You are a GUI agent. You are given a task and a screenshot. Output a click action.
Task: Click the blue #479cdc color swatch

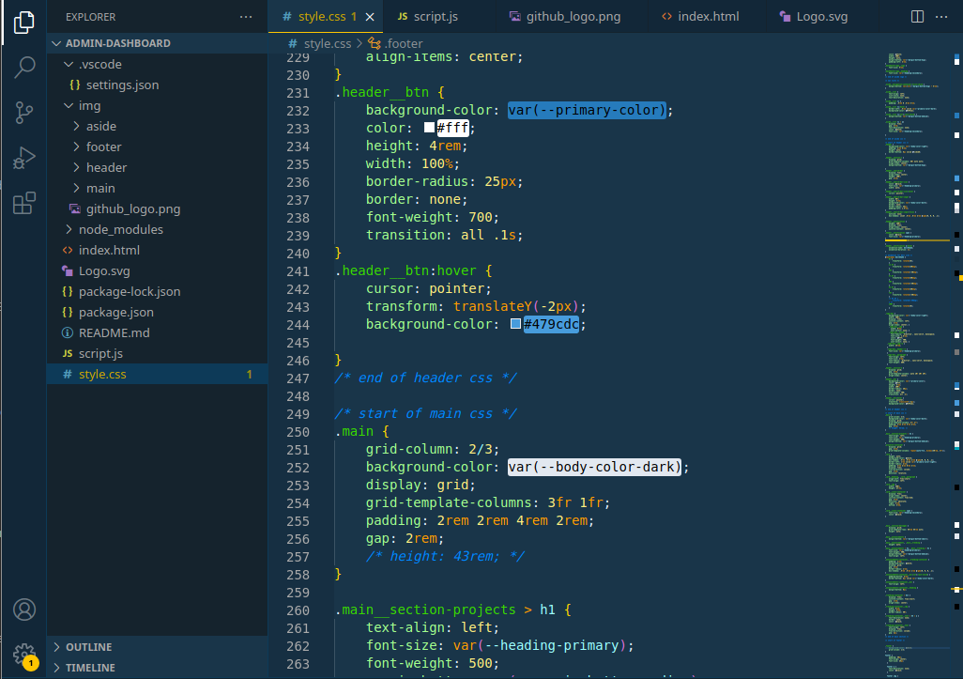(x=516, y=324)
